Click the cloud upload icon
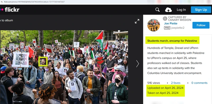This screenshot has width=212, height=104. pos(168,10)
